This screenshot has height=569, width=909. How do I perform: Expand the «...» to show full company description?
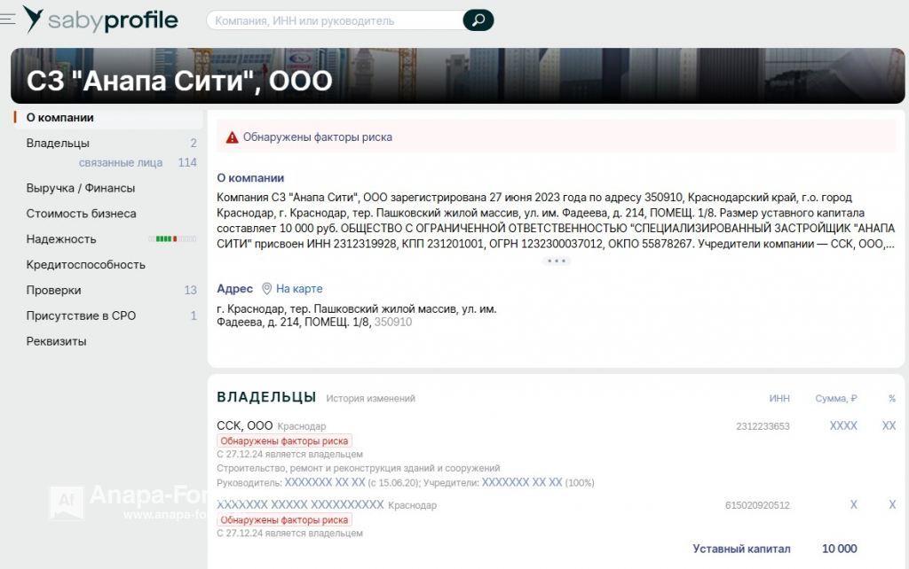click(x=557, y=260)
